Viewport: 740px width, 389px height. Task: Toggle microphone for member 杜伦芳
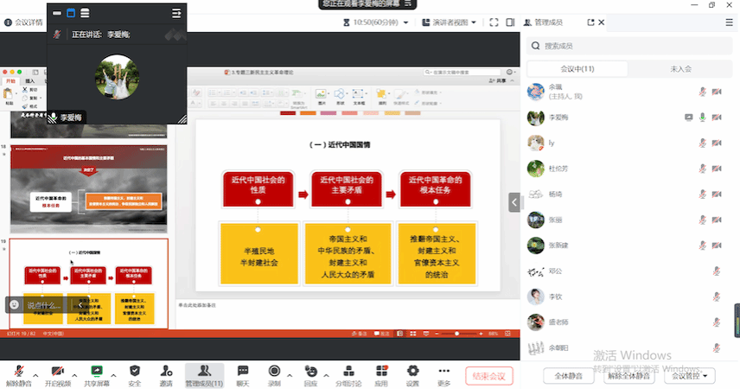703,169
